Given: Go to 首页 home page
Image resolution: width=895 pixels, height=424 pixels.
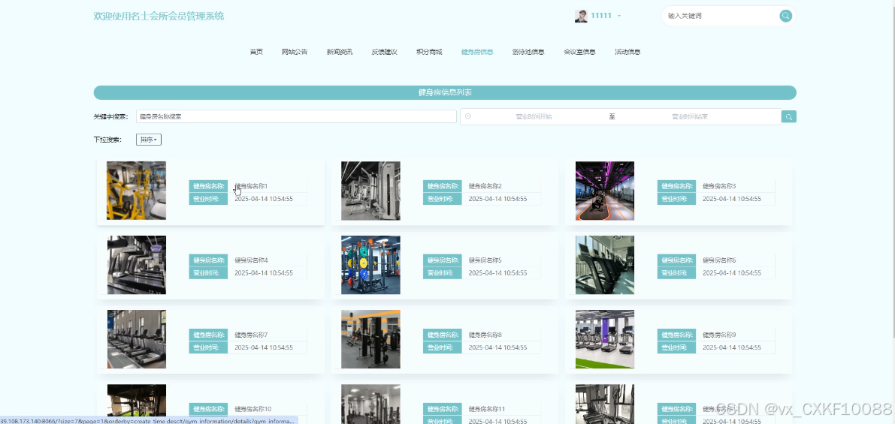Looking at the screenshot, I should [256, 52].
